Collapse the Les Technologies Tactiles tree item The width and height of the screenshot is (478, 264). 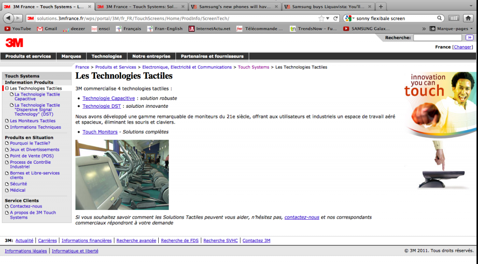click(x=7, y=88)
